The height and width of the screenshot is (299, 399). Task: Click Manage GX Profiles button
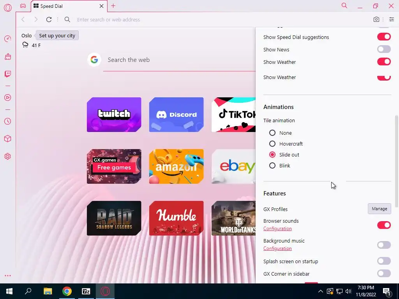pos(380,209)
